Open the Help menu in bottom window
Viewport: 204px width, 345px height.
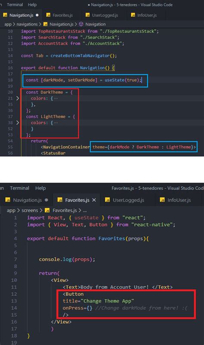pos(40,188)
